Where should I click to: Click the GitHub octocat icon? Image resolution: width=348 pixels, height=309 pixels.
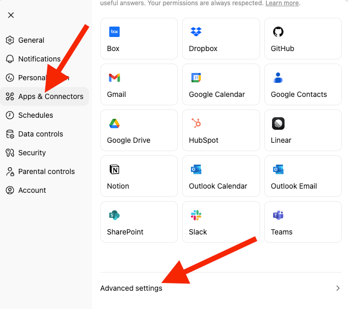(278, 32)
